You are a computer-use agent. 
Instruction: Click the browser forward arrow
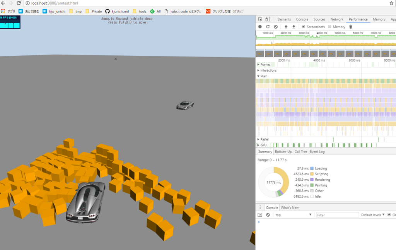click(x=11, y=3)
